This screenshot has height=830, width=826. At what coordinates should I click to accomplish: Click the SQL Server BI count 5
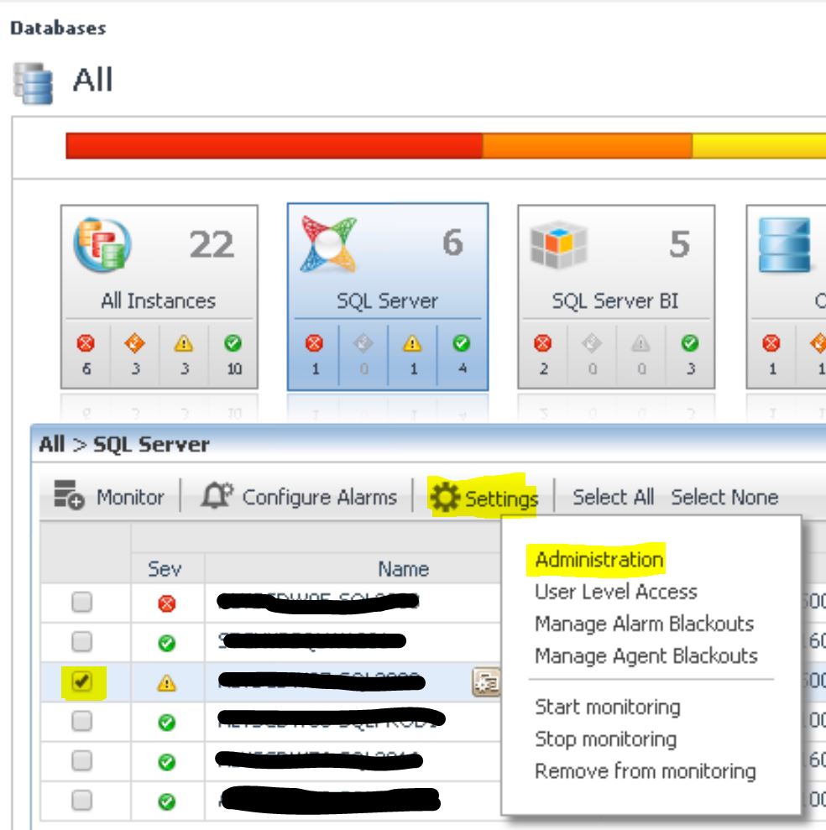tap(679, 244)
